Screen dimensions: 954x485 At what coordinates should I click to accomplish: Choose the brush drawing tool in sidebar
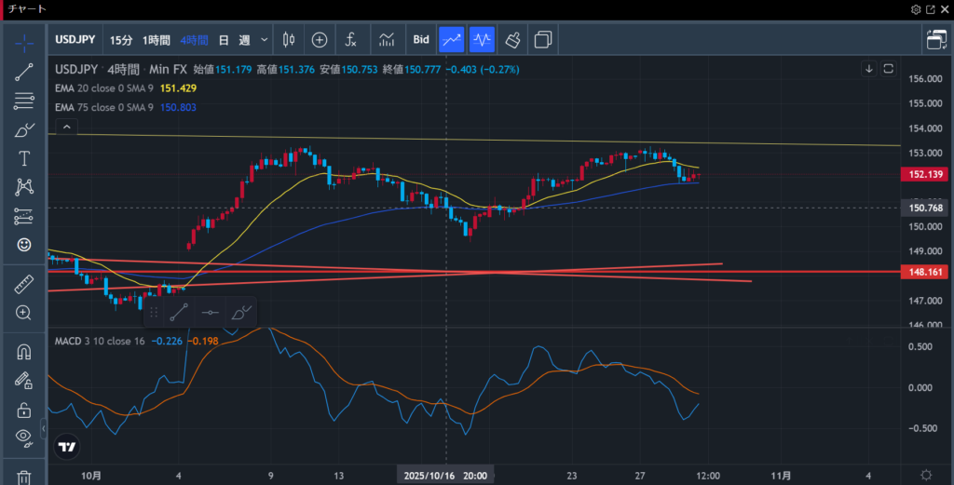pos(24,130)
